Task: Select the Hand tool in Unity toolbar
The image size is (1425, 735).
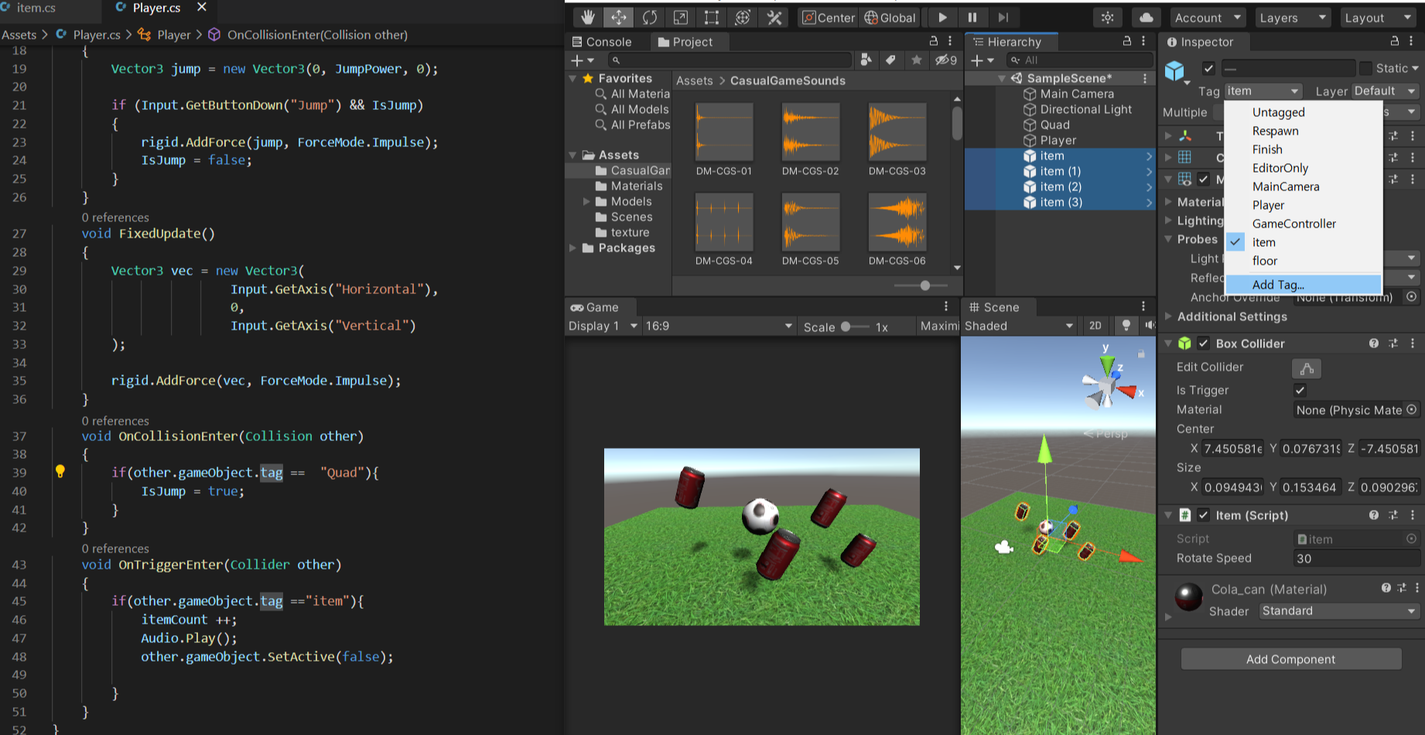Action: point(588,17)
